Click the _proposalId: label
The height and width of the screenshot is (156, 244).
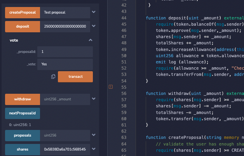tap(26, 52)
